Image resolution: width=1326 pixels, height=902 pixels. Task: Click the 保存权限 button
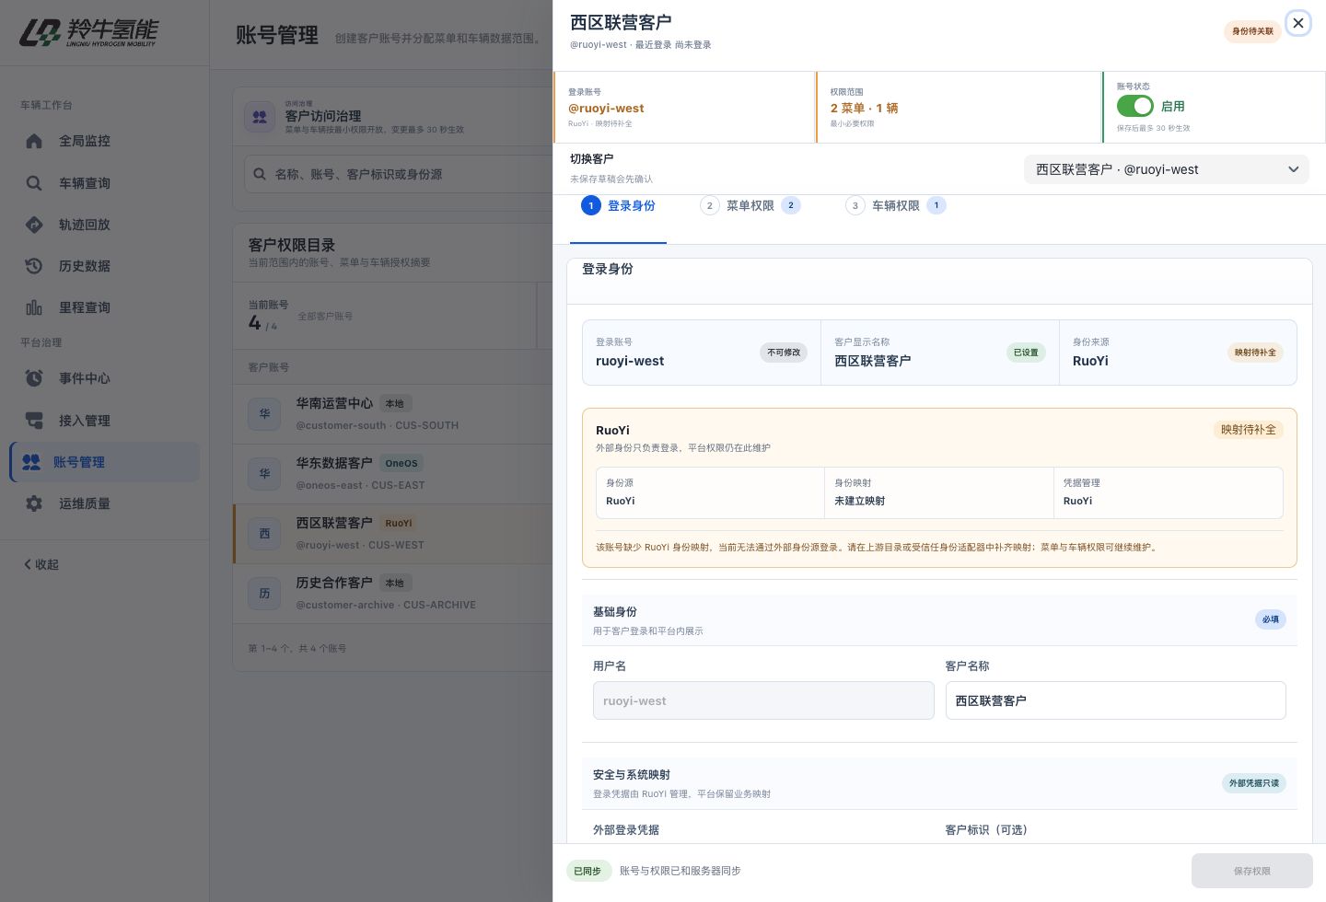[x=1252, y=871]
